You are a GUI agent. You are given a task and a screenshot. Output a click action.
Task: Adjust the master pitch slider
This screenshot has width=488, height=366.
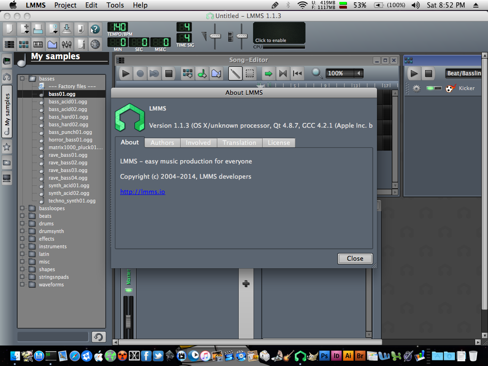pyautogui.click(x=242, y=36)
